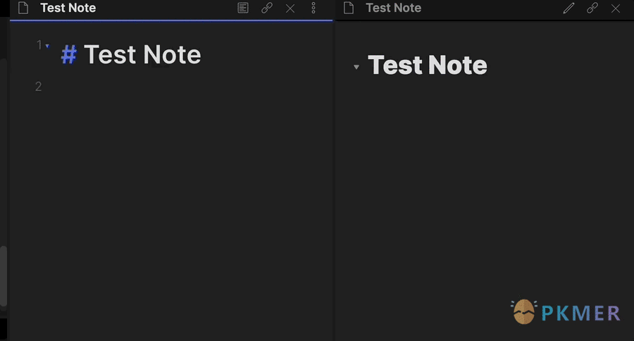The height and width of the screenshot is (341, 634).
Task: Collapse Test Note heading triangle in preview
Action: pos(356,67)
